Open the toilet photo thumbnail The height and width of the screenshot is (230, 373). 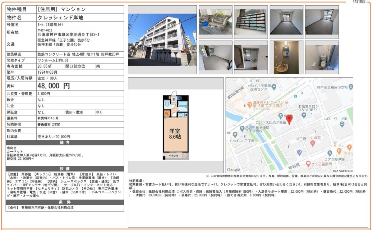click(x=322, y=57)
